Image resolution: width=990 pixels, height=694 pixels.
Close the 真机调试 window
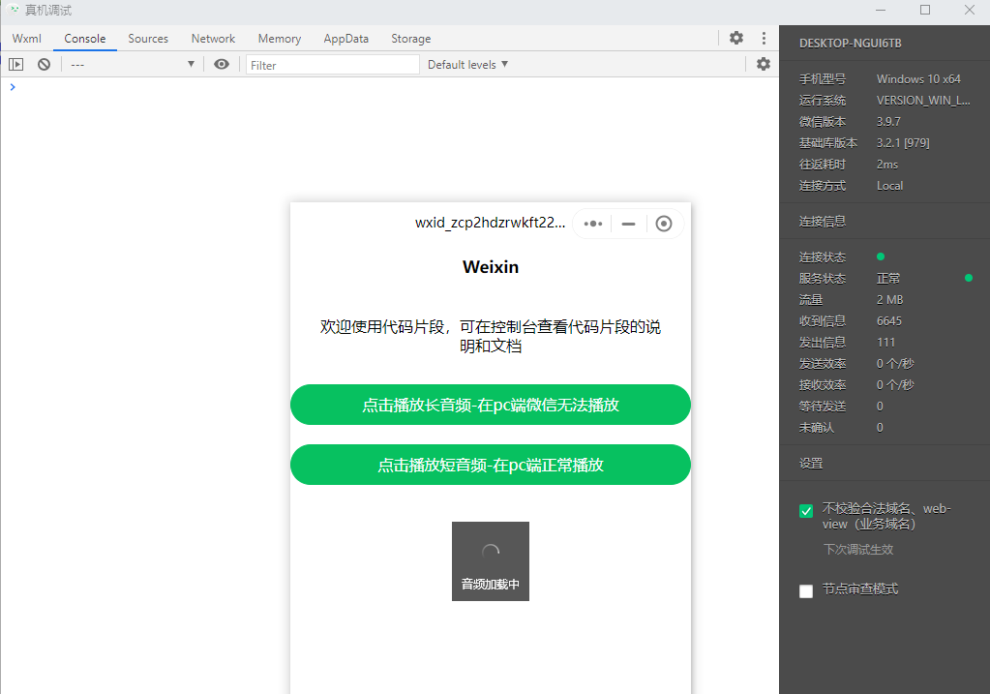(x=970, y=10)
